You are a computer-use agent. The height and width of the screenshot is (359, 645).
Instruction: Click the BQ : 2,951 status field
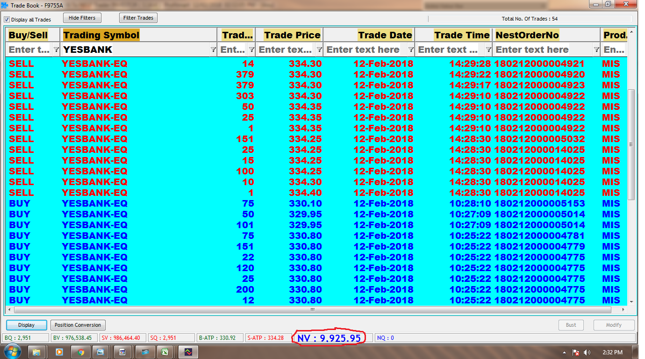tap(25, 337)
